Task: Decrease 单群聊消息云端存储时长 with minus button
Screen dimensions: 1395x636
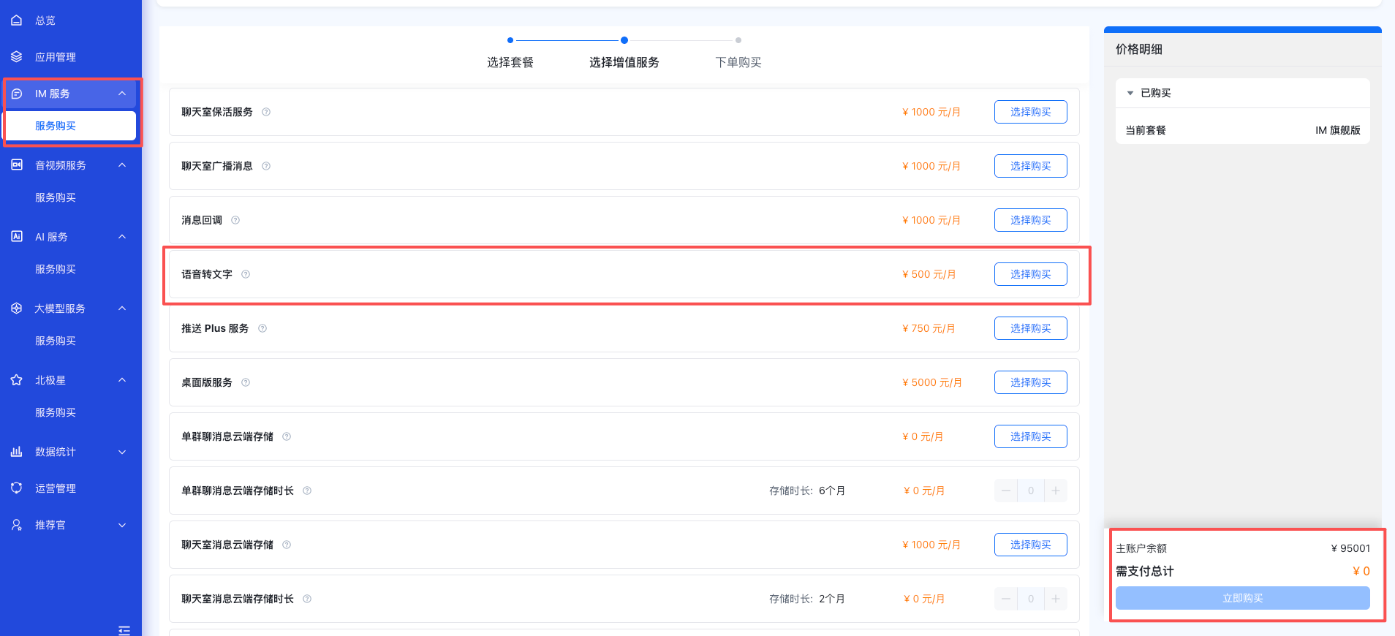Action: (x=1006, y=491)
